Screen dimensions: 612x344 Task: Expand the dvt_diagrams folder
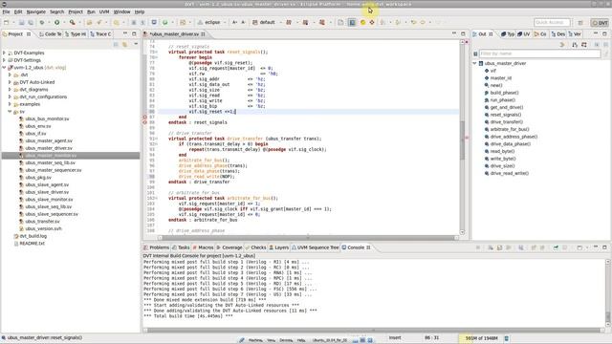tap(10, 89)
